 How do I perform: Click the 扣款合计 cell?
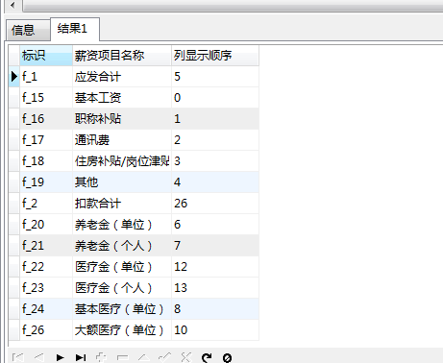click(122, 204)
